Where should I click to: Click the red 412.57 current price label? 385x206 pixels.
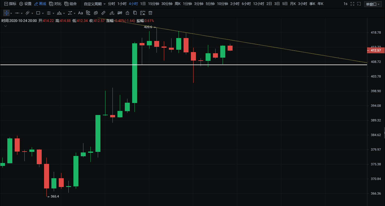tap(376, 51)
